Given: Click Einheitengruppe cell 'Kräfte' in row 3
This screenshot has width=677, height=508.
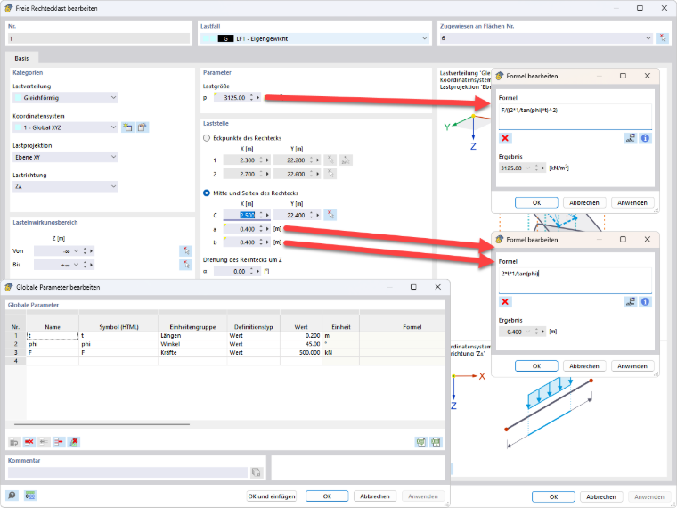Looking at the screenshot, I should point(192,353).
